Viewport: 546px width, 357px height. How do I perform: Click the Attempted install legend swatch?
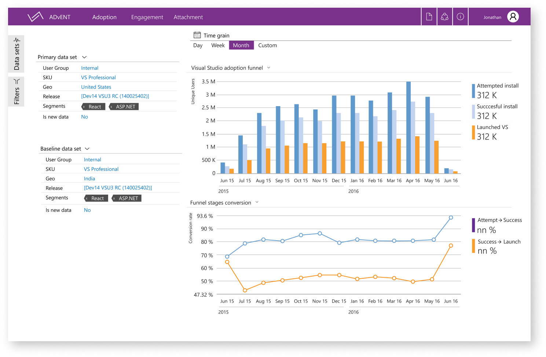coord(473,91)
